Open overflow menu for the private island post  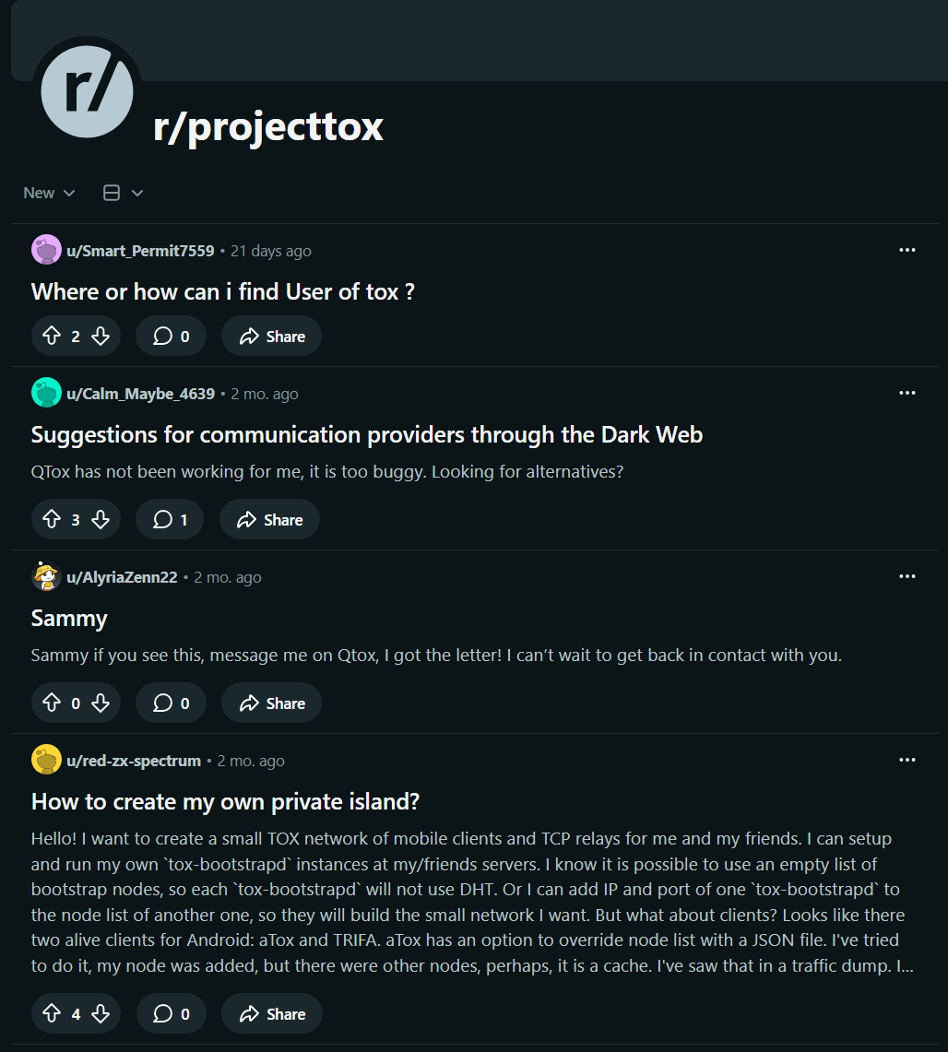pyautogui.click(x=907, y=761)
